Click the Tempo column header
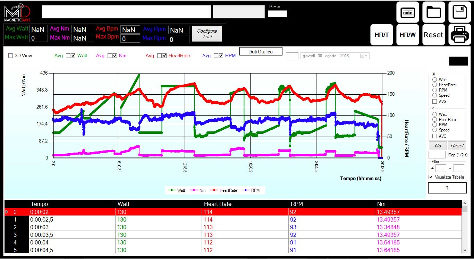 point(72,204)
